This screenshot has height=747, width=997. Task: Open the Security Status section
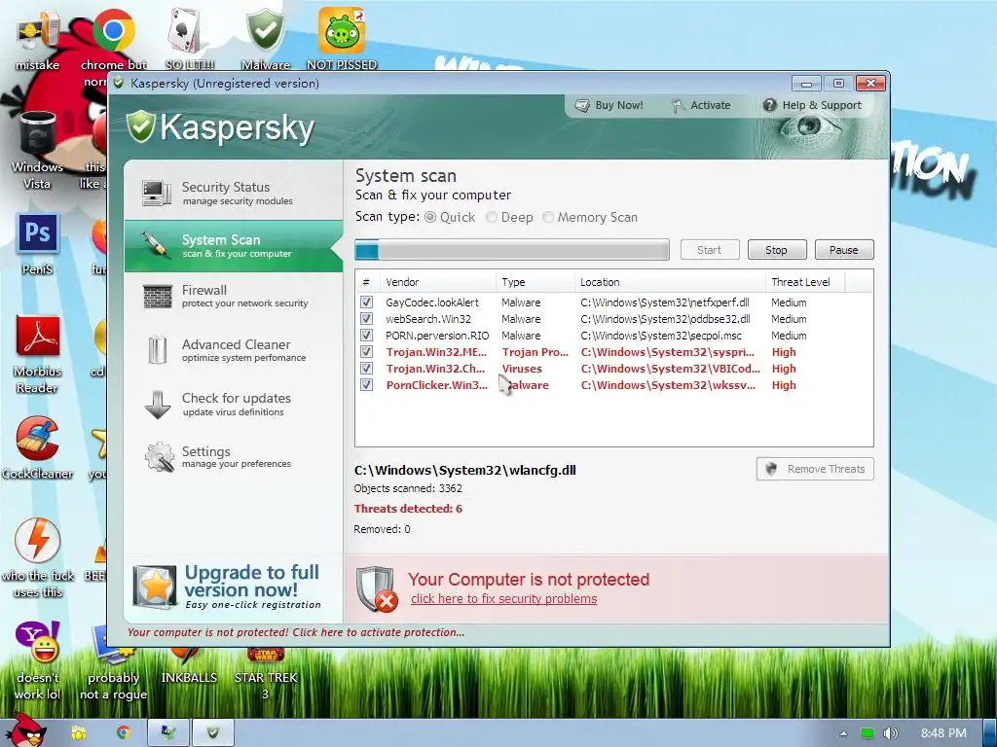click(x=233, y=193)
